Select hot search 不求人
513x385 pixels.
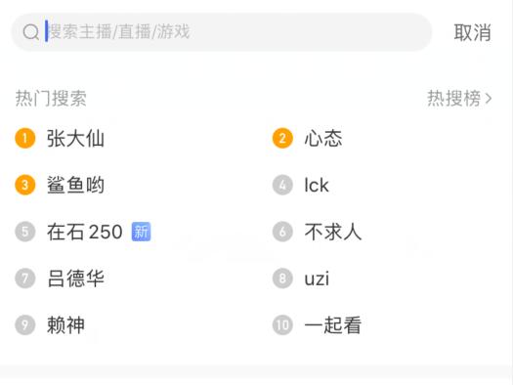pos(333,232)
